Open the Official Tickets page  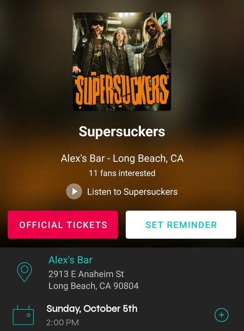point(63,225)
